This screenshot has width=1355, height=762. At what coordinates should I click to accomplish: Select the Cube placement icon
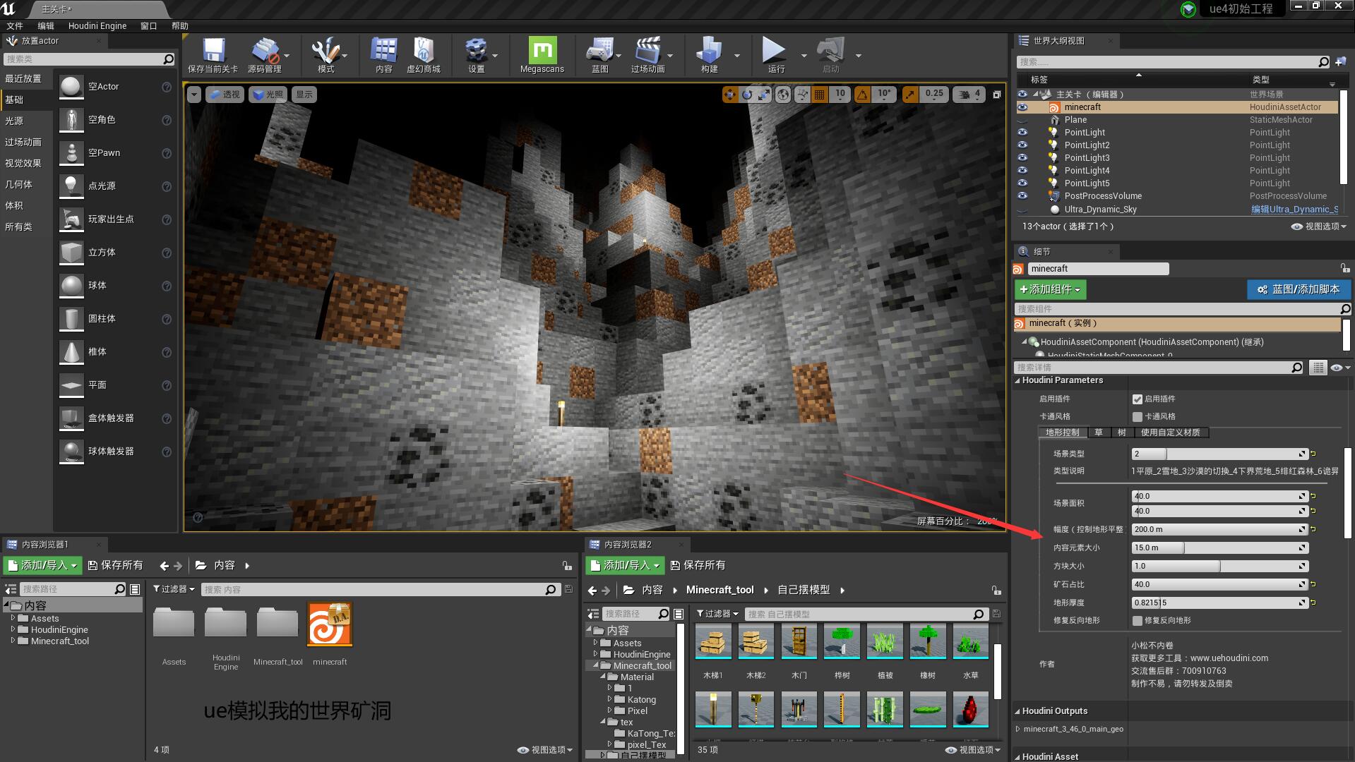point(71,253)
